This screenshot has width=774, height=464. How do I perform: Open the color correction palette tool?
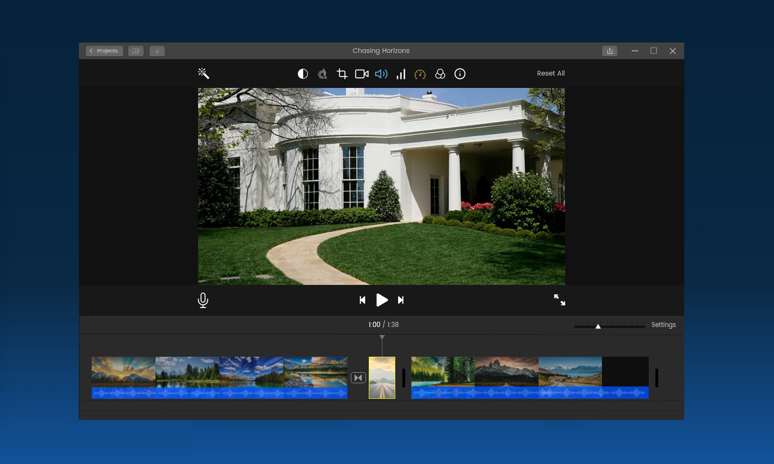tap(322, 74)
